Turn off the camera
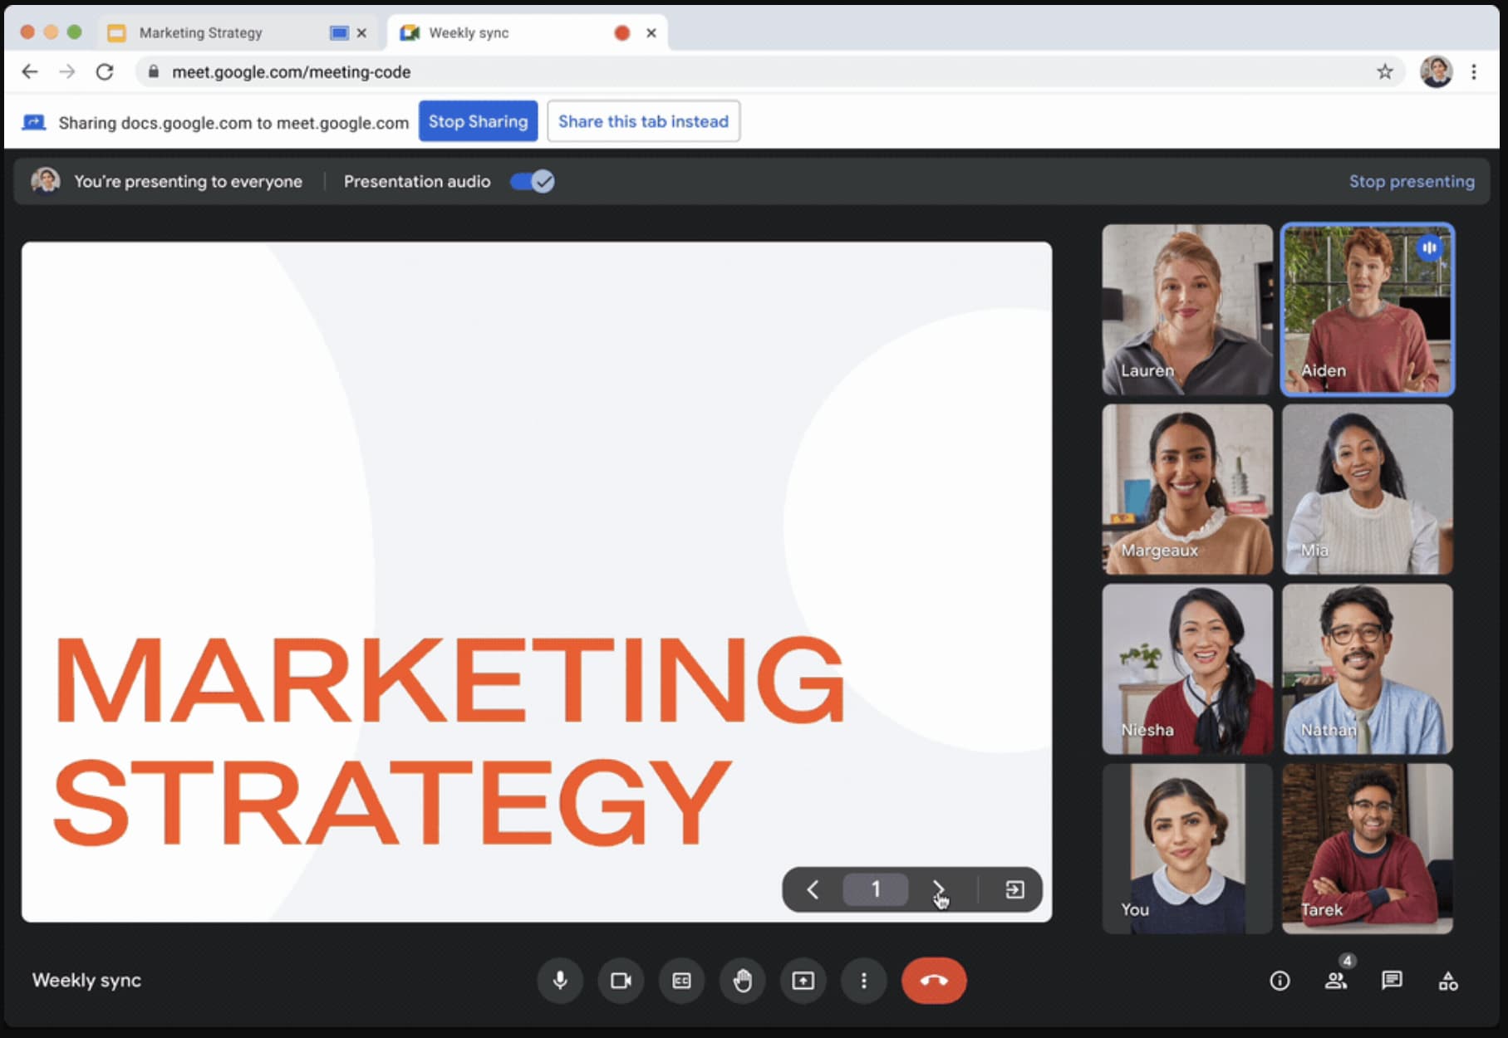Screen dimensions: 1508x1038 pyautogui.click(x=621, y=981)
